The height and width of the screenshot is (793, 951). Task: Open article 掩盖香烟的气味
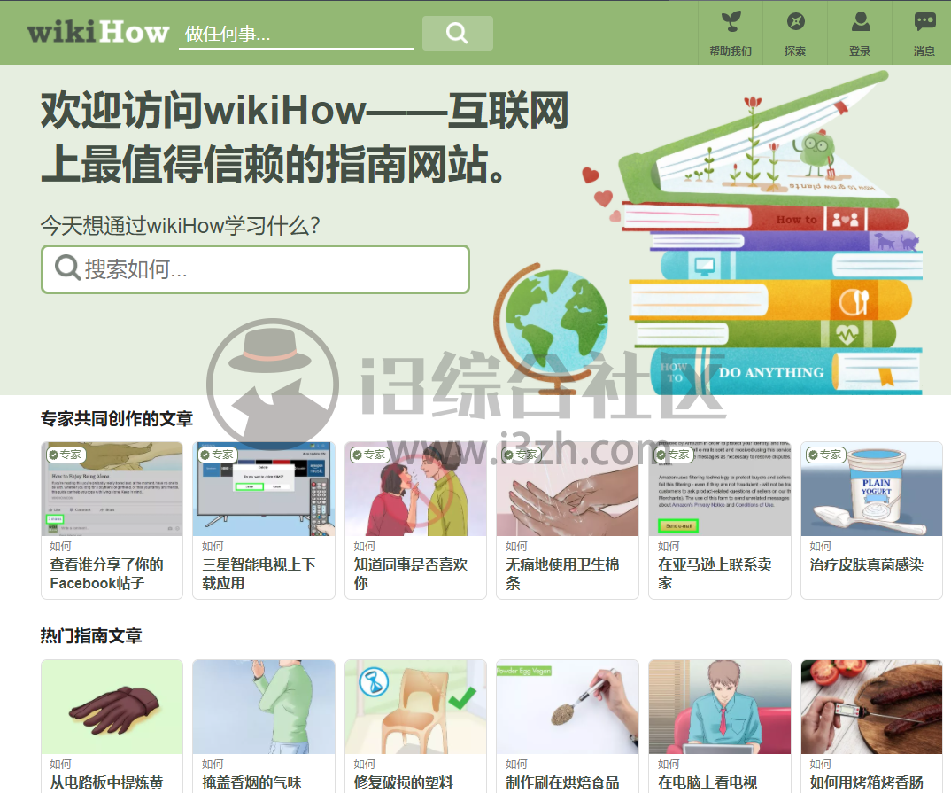pos(251,782)
